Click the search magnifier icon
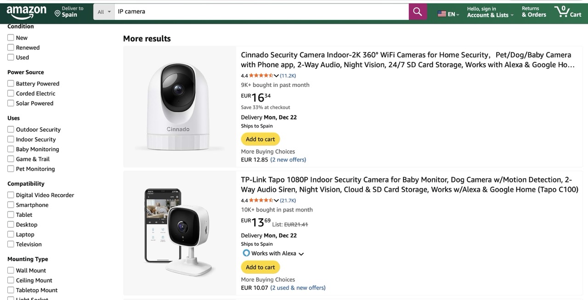The height and width of the screenshot is (300, 588). (x=417, y=11)
